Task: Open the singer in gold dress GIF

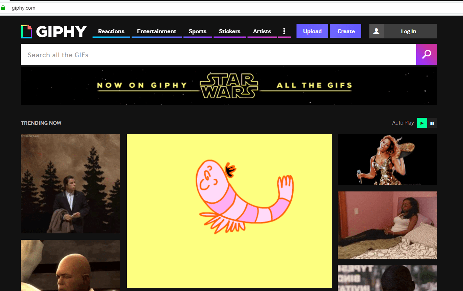Action: [x=387, y=159]
